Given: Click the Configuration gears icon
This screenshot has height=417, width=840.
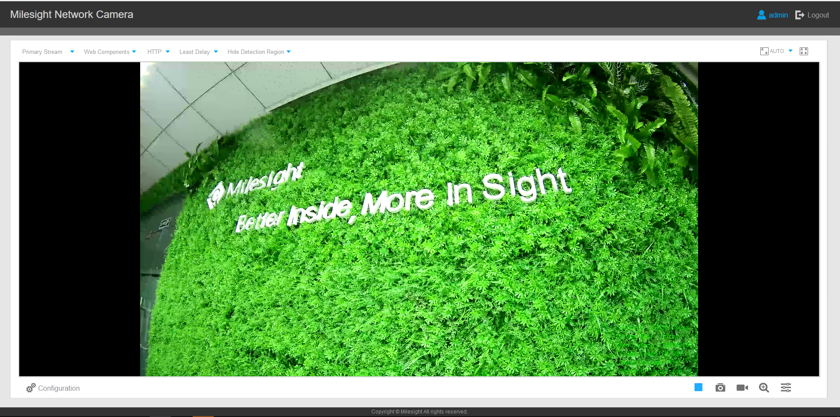Looking at the screenshot, I should [x=31, y=388].
